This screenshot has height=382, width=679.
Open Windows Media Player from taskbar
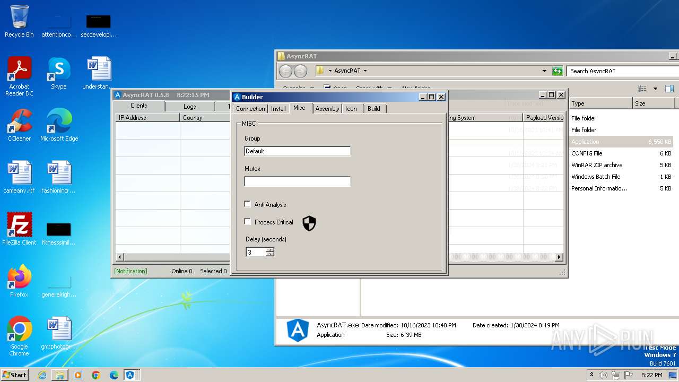point(78,375)
